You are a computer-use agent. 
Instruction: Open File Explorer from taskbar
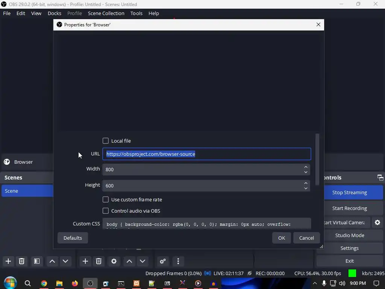click(x=59, y=283)
